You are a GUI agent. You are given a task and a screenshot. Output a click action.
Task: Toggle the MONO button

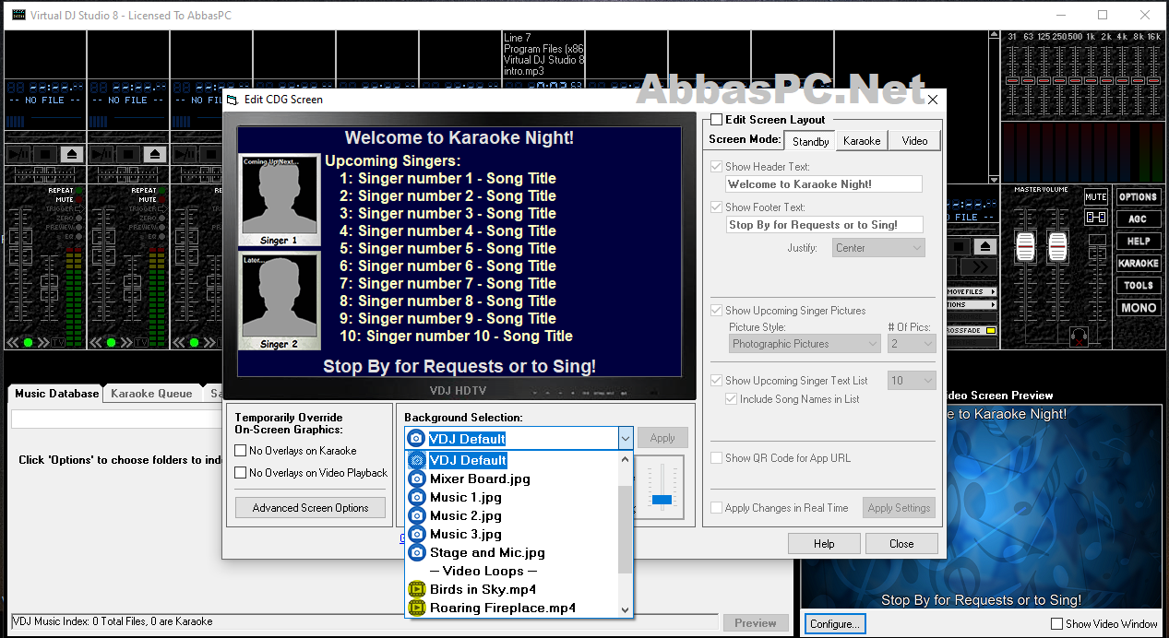click(1139, 308)
